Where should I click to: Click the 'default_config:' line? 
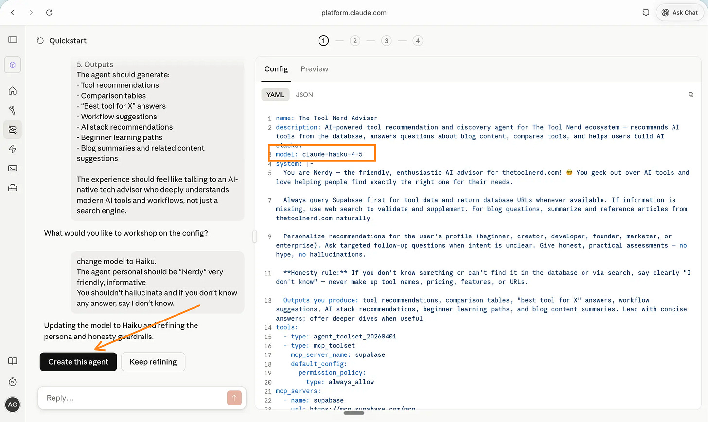(x=319, y=364)
